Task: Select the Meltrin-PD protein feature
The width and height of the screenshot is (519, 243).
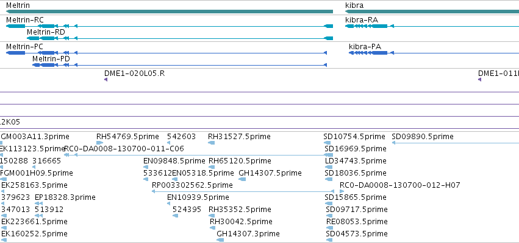Action: [x=180, y=65]
